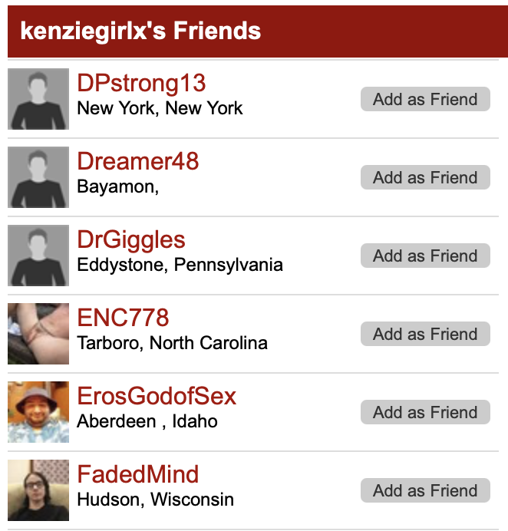
Task: Click DPstrong13's default avatar icon
Action: click(38, 99)
